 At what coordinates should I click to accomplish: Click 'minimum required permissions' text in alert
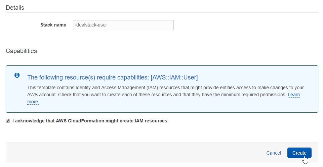click(255, 95)
